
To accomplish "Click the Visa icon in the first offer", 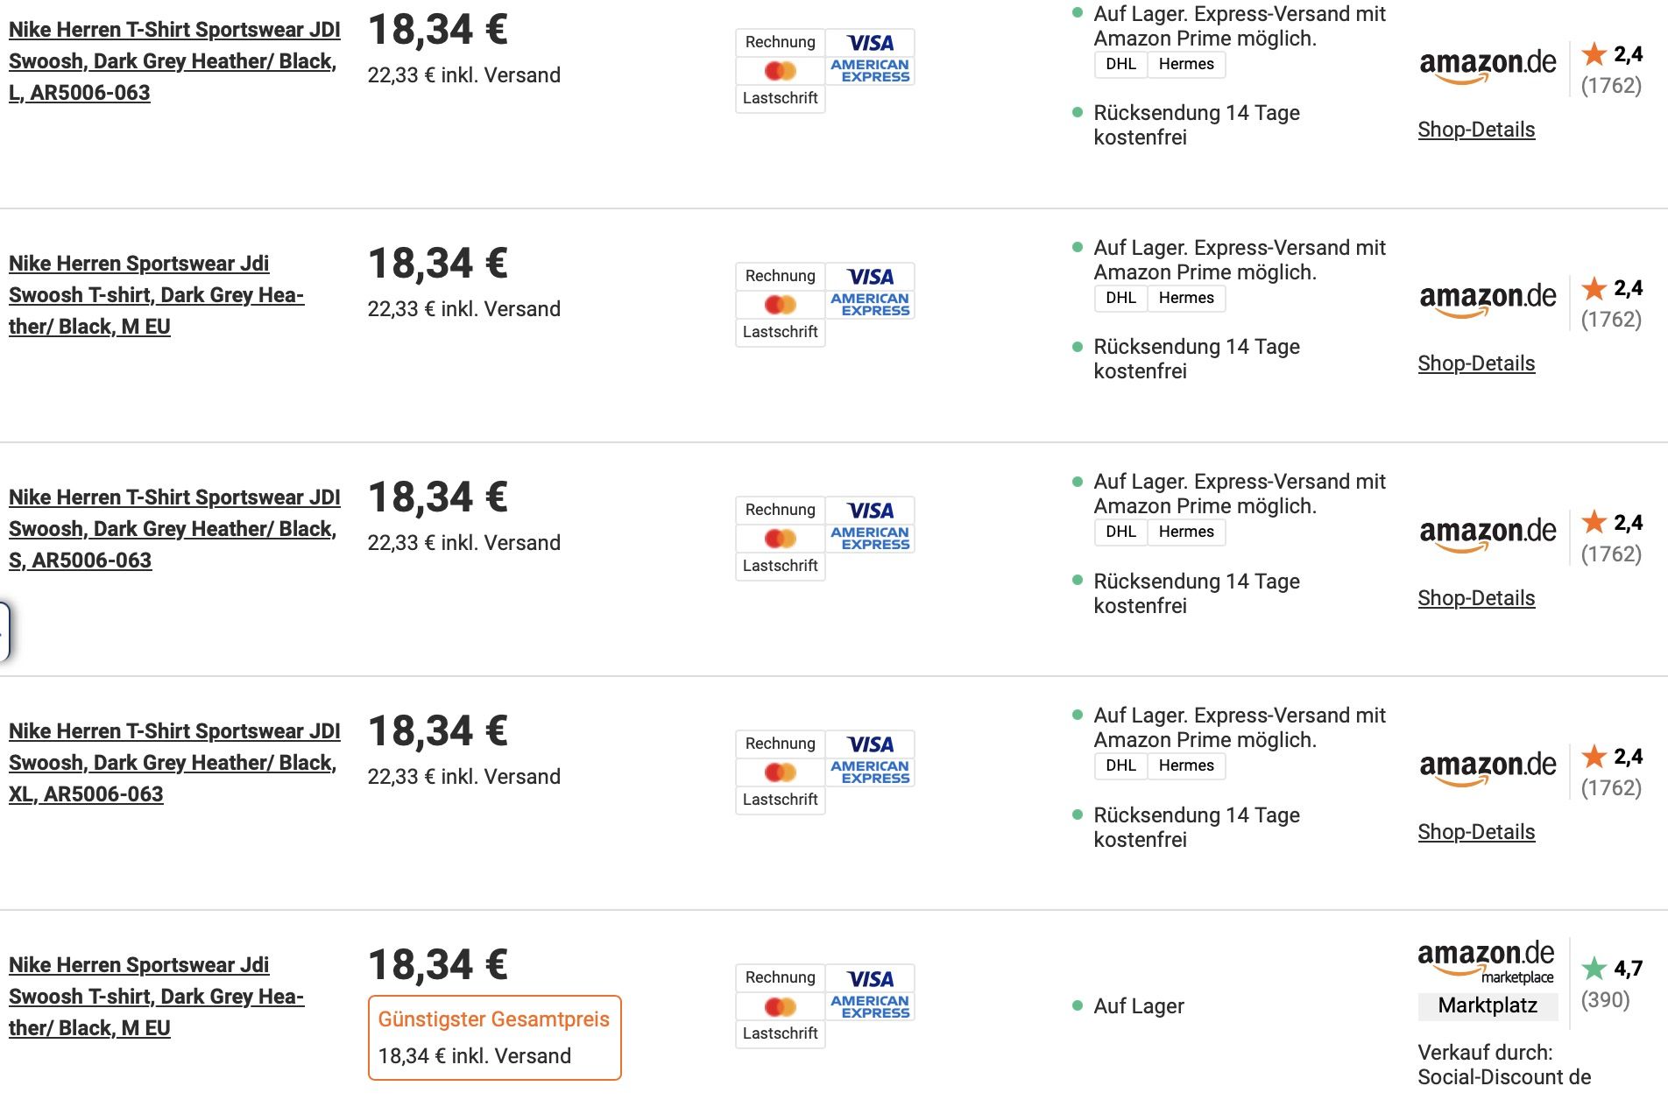I will pyautogui.click(x=870, y=43).
